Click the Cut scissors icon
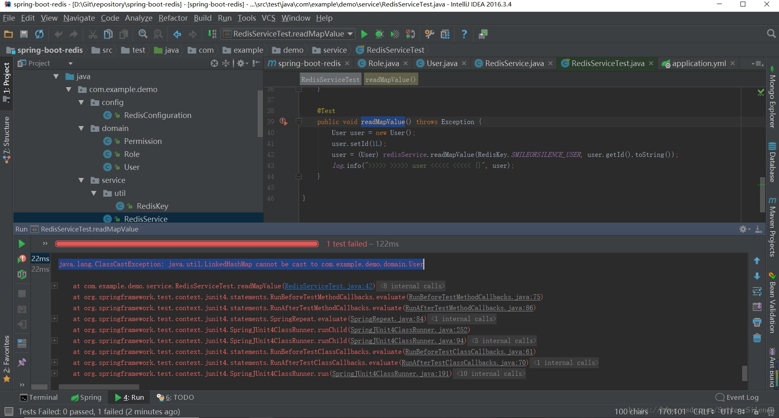This screenshot has width=779, height=418. coord(93,34)
